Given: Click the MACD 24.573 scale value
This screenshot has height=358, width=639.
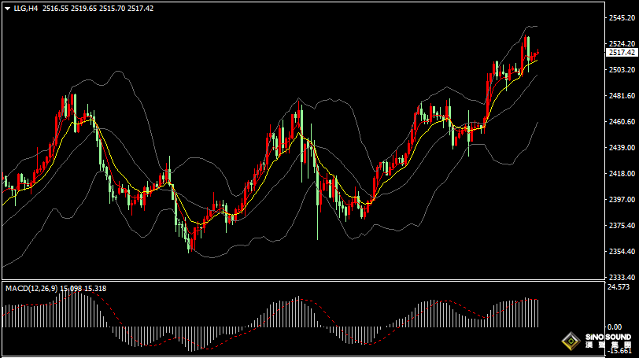Looking at the screenshot, I should (619, 287).
